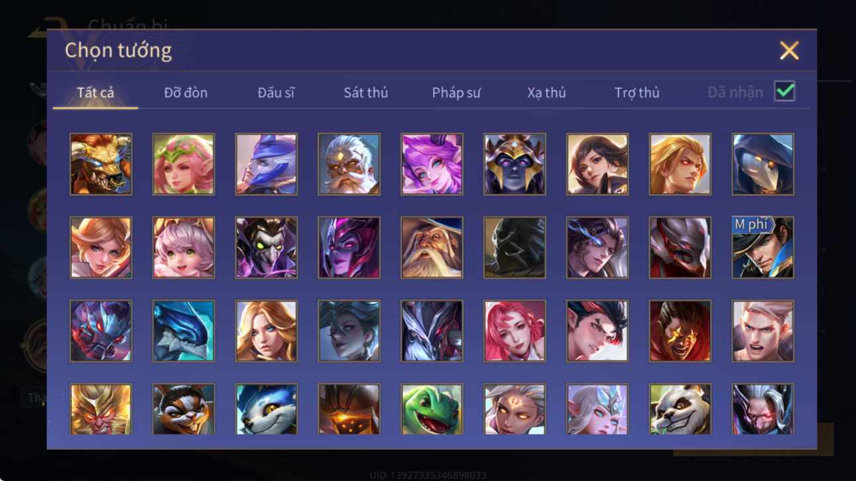The height and width of the screenshot is (481, 856).
Task: Open the "Trợ thủ" tab
Action: click(x=637, y=93)
